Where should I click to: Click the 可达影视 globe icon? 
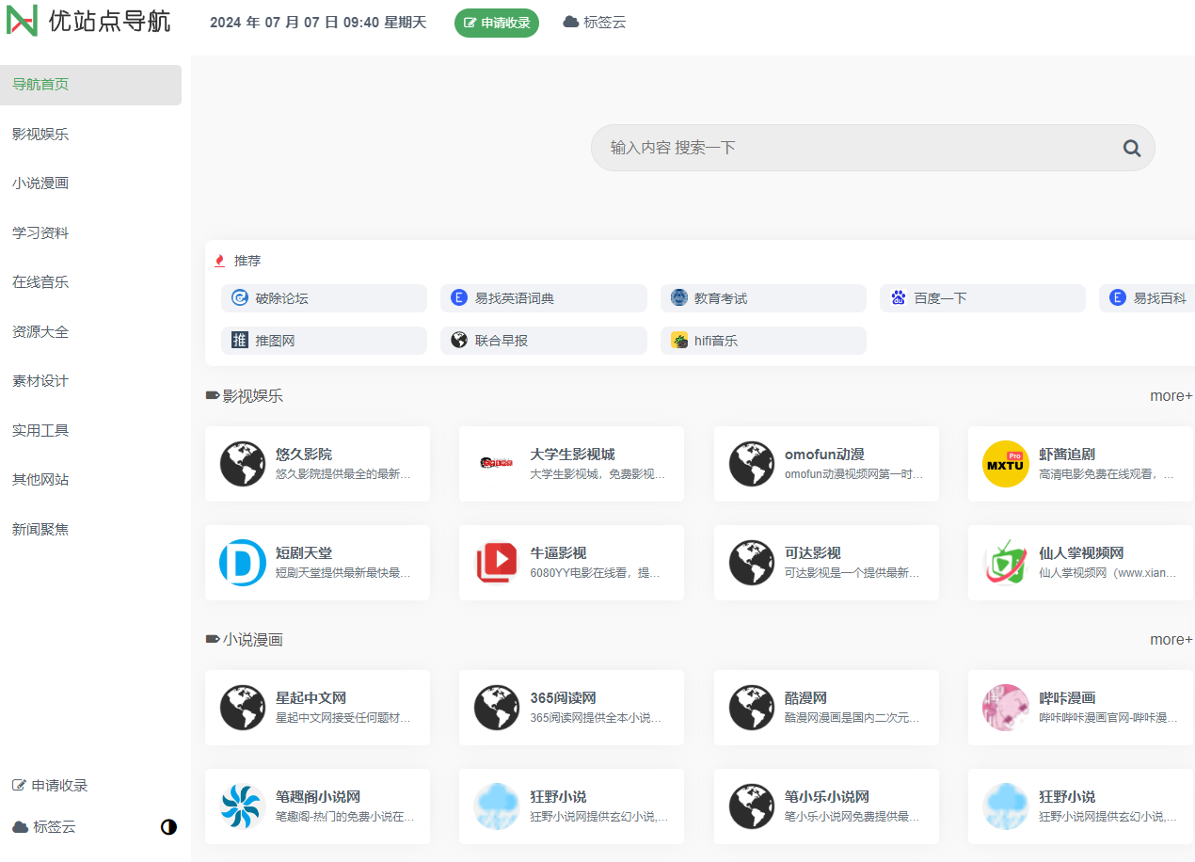pyautogui.click(x=752, y=563)
